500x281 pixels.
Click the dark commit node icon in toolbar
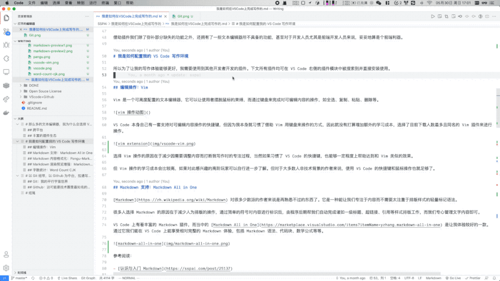pos(460,16)
